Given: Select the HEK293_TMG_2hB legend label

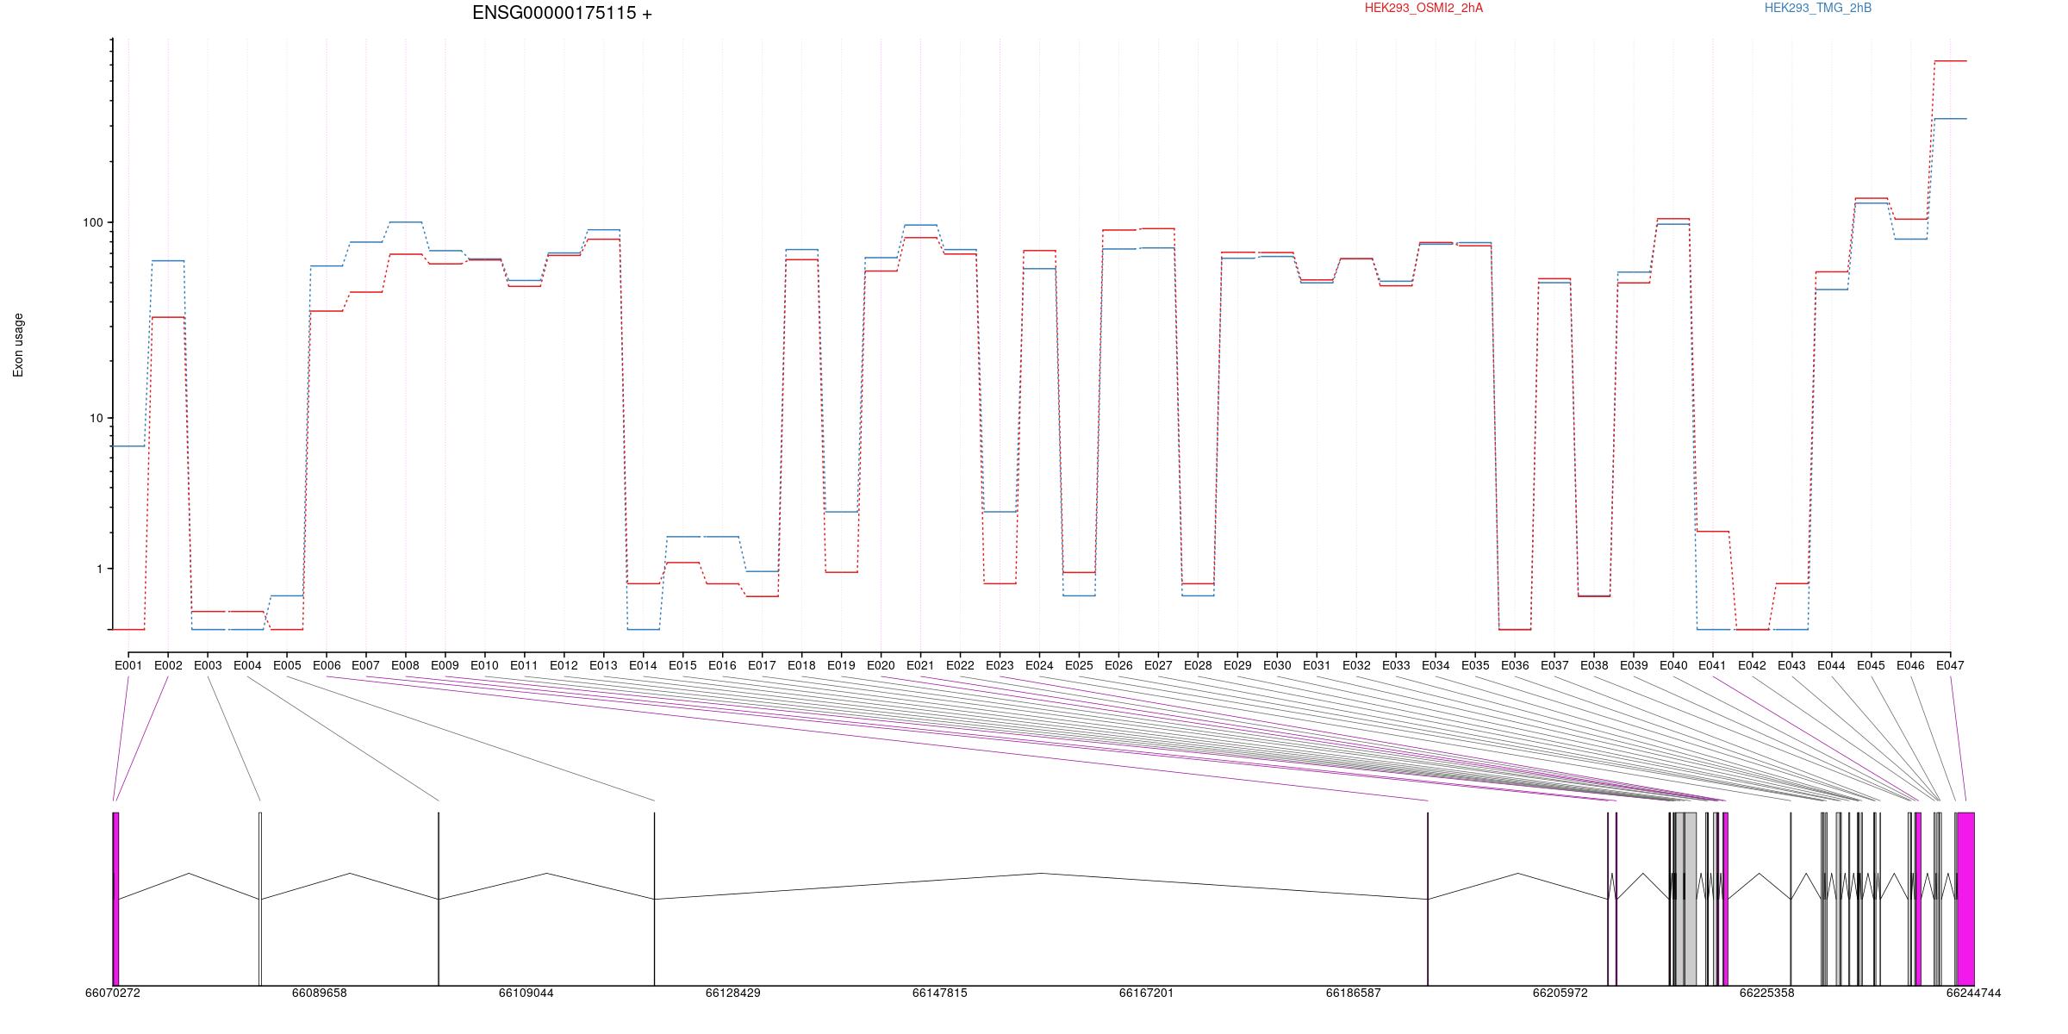Looking at the screenshot, I should point(1818,8).
